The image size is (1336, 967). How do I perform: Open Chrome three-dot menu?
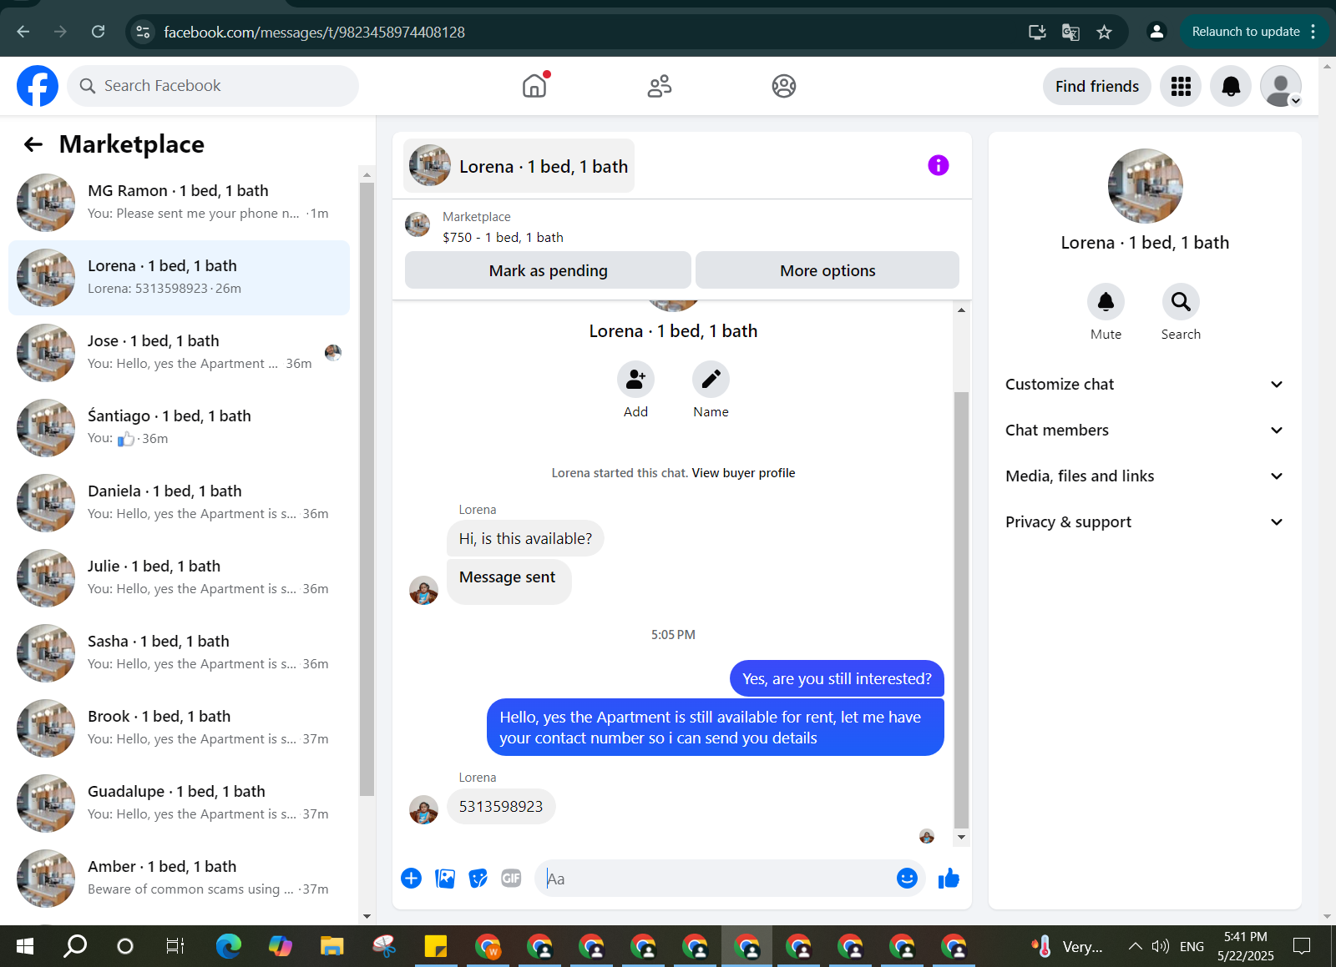click(1313, 32)
